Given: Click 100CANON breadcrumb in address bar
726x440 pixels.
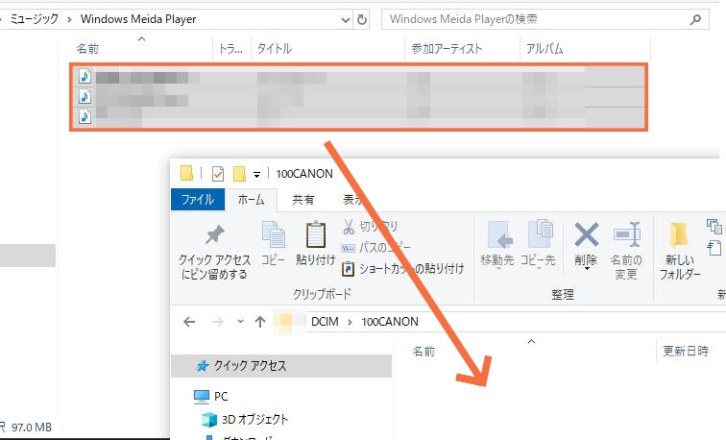Looking at the screenshot, I should pos(390,322).
